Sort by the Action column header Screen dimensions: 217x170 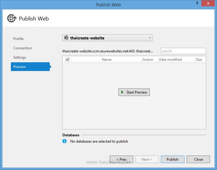point(150,60)
